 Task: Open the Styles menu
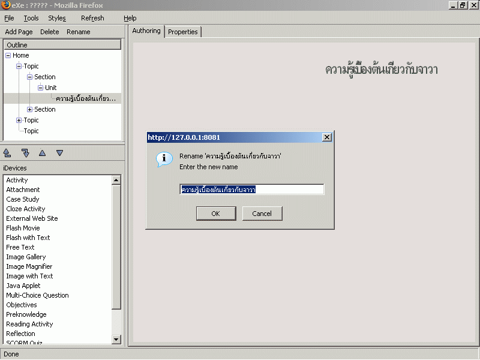[57, 18]
